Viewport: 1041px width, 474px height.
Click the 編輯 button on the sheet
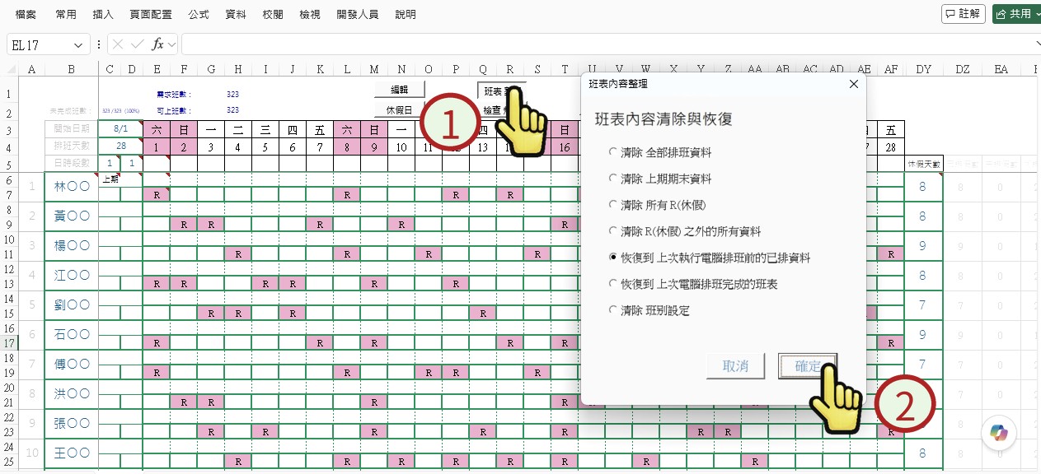pyautogui.click(x=399, y=89)
